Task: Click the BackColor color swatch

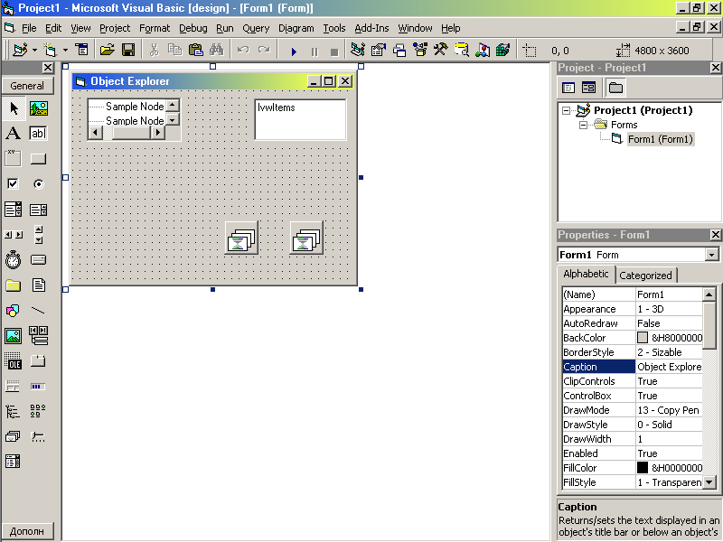Action: pyautogui.click(x=643, y=338)
